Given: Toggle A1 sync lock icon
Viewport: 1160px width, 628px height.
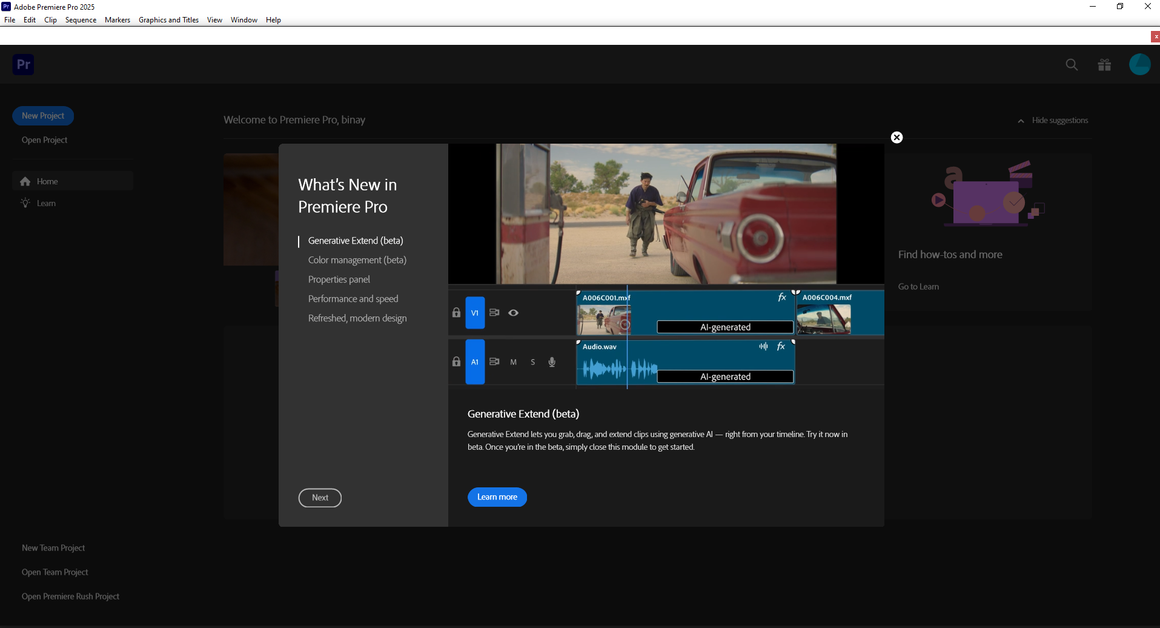Looking at the screenshot, I should pyautogui.click(x=494, y=362).
